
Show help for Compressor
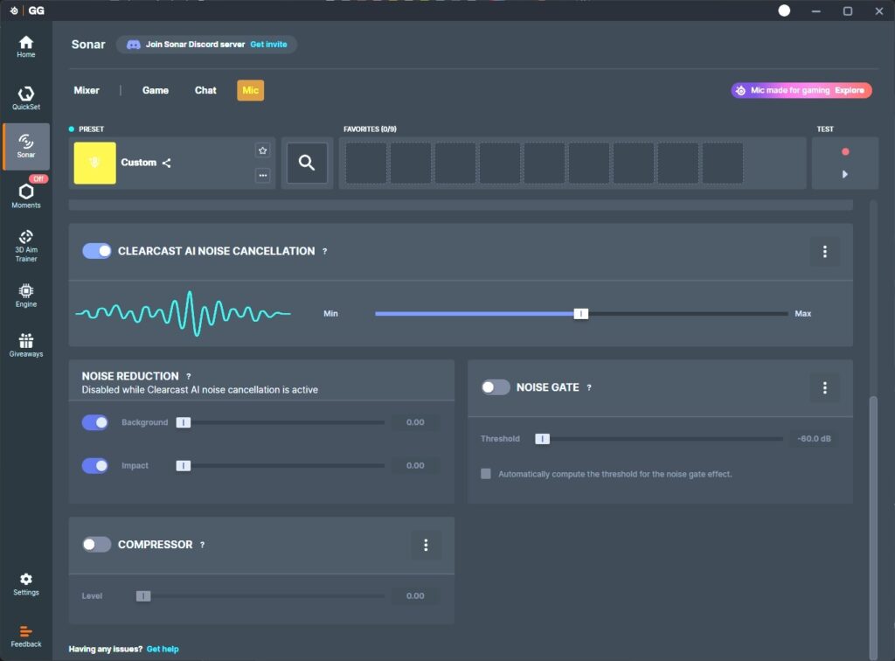[x=202, y=545]
